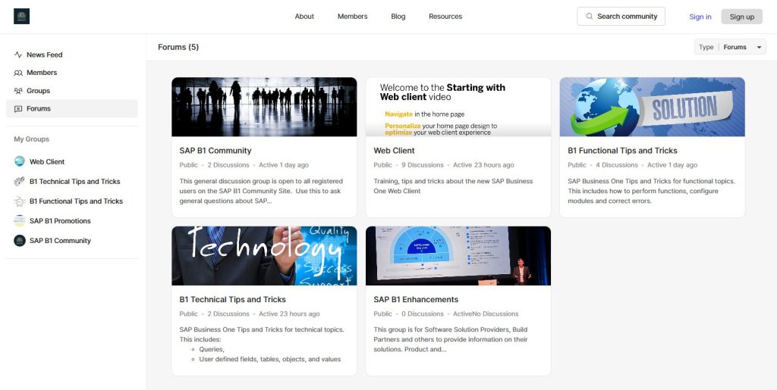
Task: Click the Sign up button
Action: coord(742,17)
